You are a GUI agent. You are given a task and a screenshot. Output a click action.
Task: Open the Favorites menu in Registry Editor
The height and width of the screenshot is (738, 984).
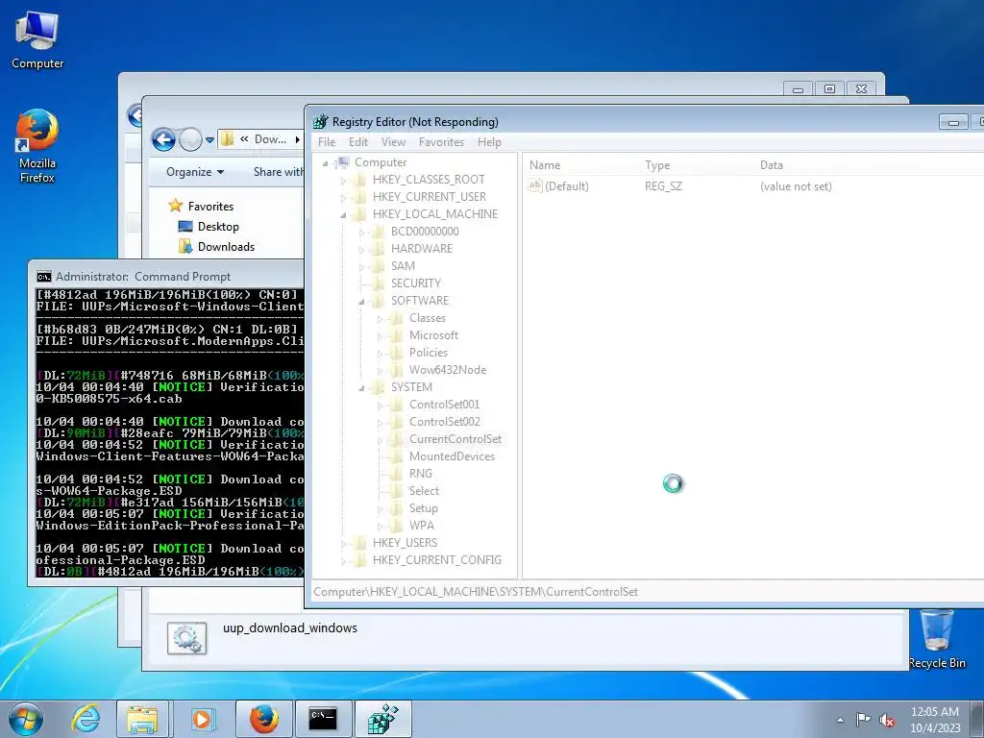click(x=441, y=142)
